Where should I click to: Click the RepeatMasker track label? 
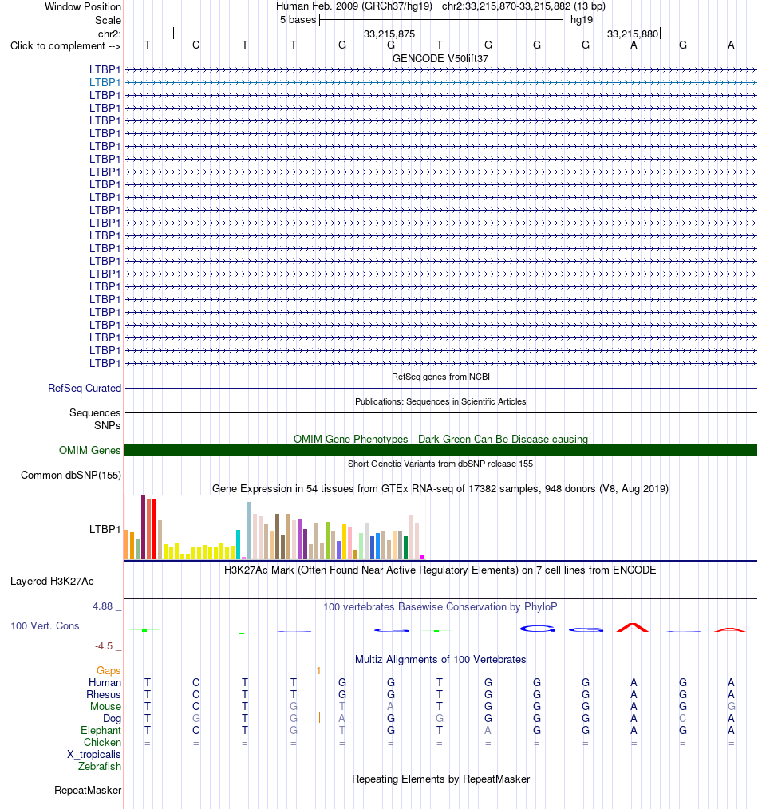coord(89,791)
